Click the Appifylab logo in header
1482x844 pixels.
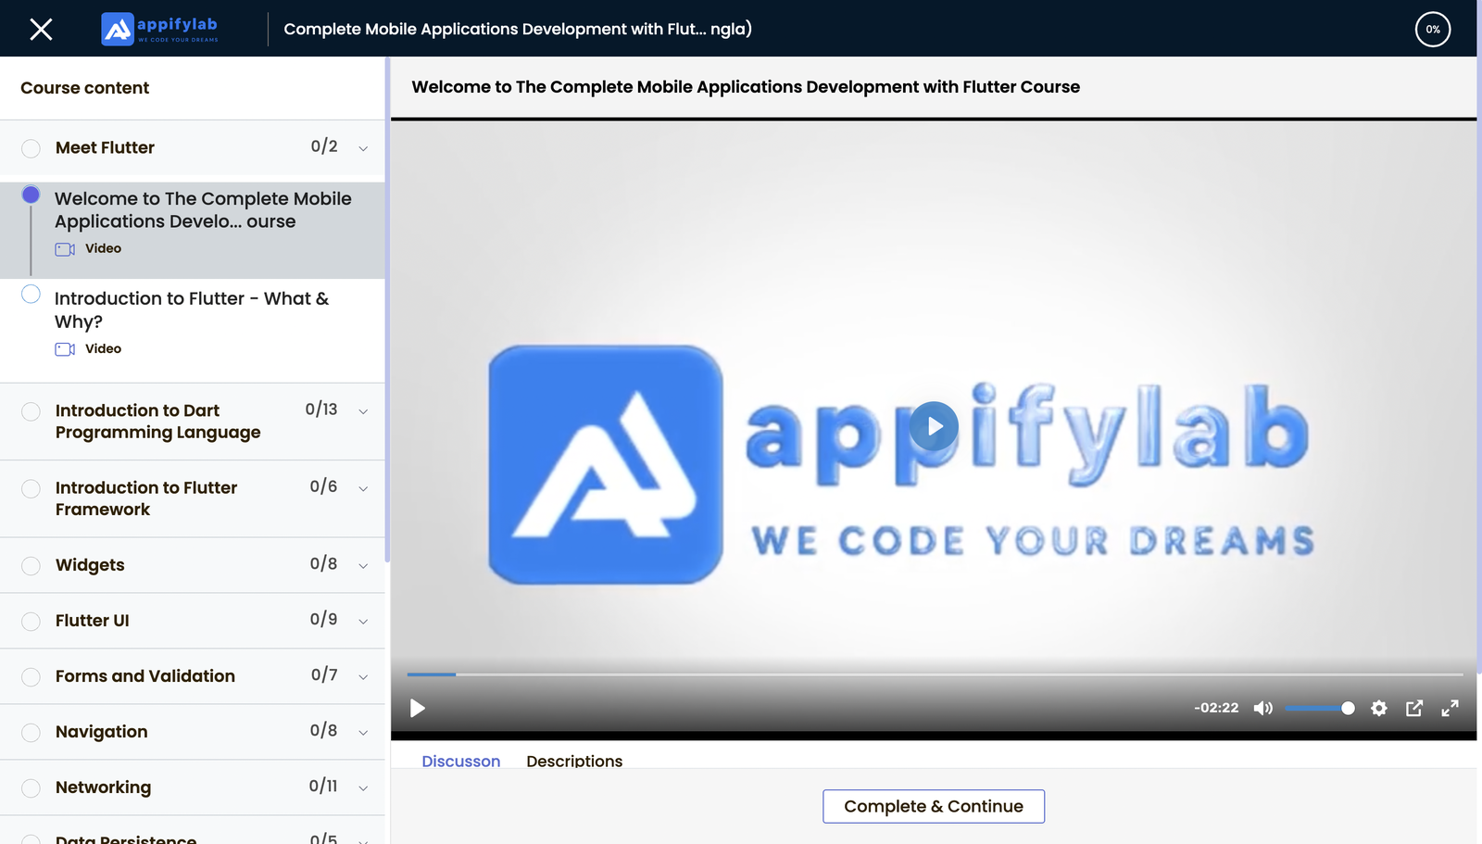pyautogui.click(x=160, y=29)
